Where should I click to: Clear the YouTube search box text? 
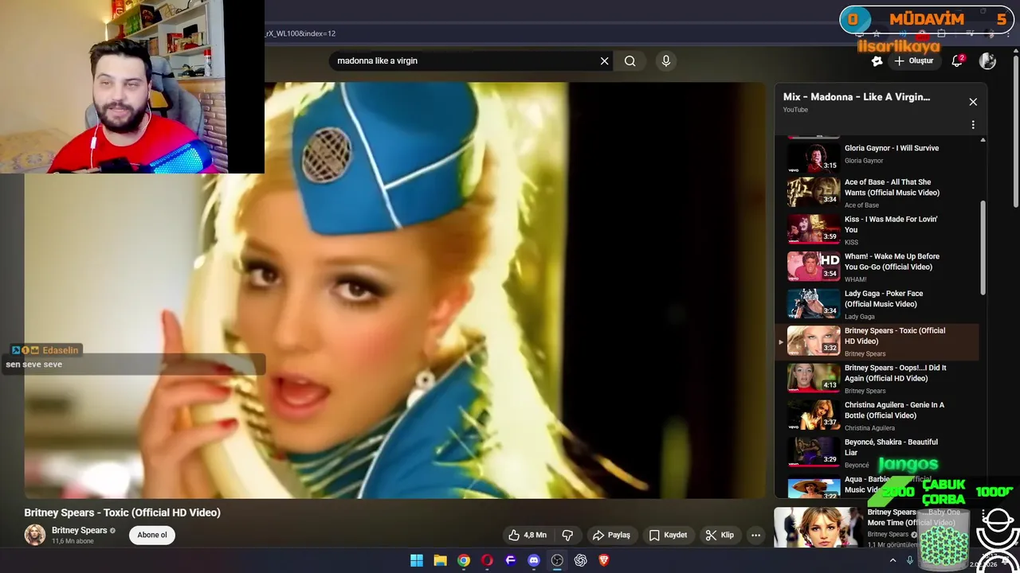tap(604, 61)
